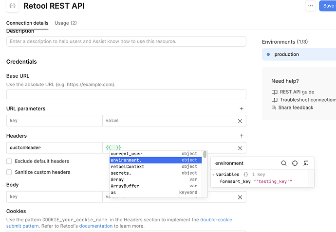Image resolution: width=336 pixels, height=232 pixels.
Task: Click the crosshair icon in environment inspector
Action: [295, 163]
